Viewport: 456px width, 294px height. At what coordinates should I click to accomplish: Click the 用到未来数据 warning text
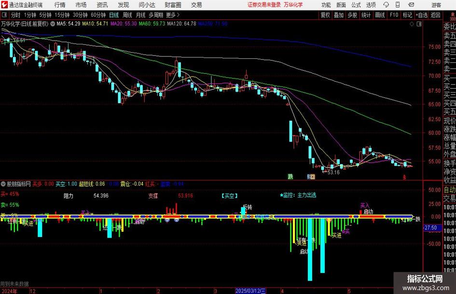pos(14,284)
